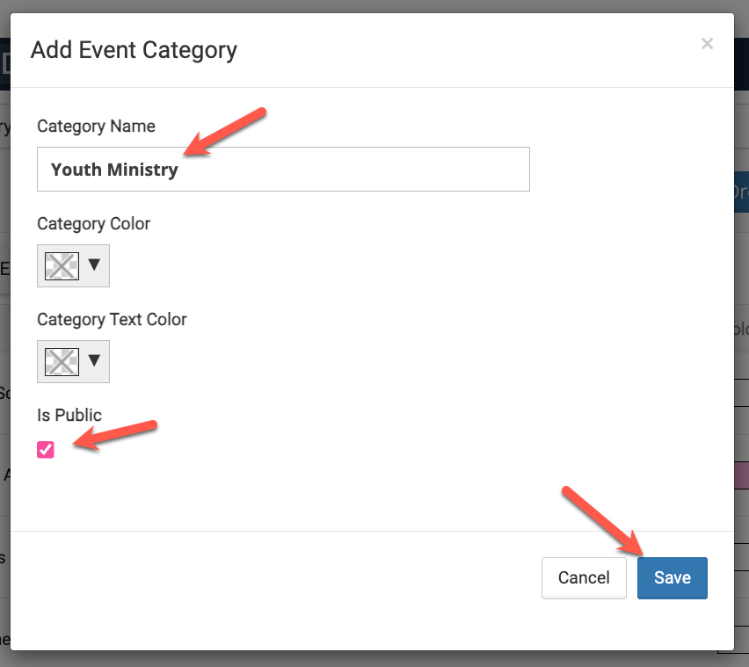The height and width of the screenshot is (667, 749).
Task: Open the Category Color picker swatch
Action: click(x=62, y=265)
